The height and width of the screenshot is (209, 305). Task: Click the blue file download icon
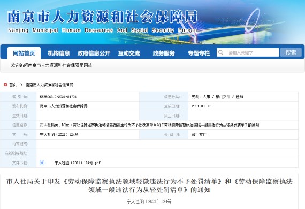pyautogui.click(x=42, y=163)
